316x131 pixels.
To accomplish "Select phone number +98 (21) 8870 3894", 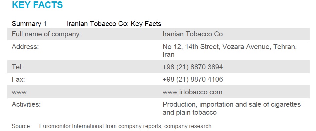I will point(193,67).
